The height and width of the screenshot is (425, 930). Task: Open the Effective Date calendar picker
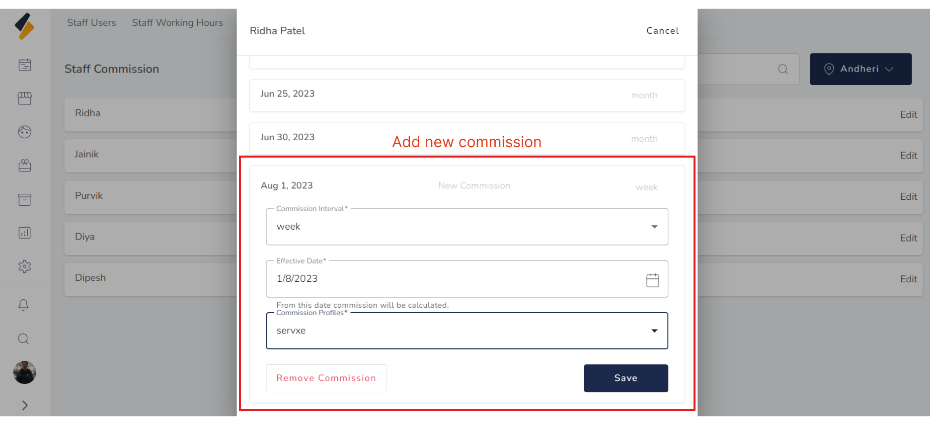(x=652, y=280)
